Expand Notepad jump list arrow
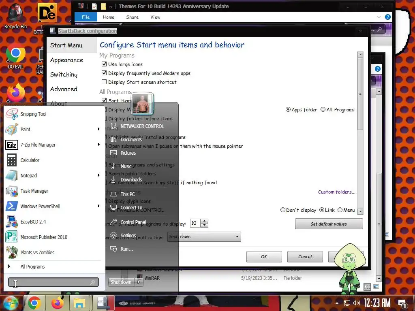This screenshot has width=415, height=311. tap(99, 175)
